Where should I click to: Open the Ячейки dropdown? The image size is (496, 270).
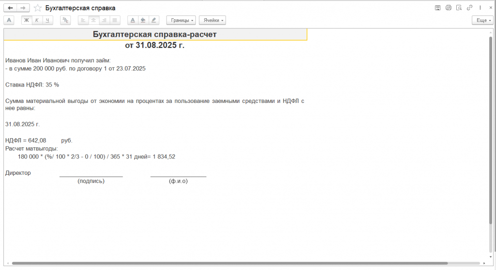tap(212, 20)
